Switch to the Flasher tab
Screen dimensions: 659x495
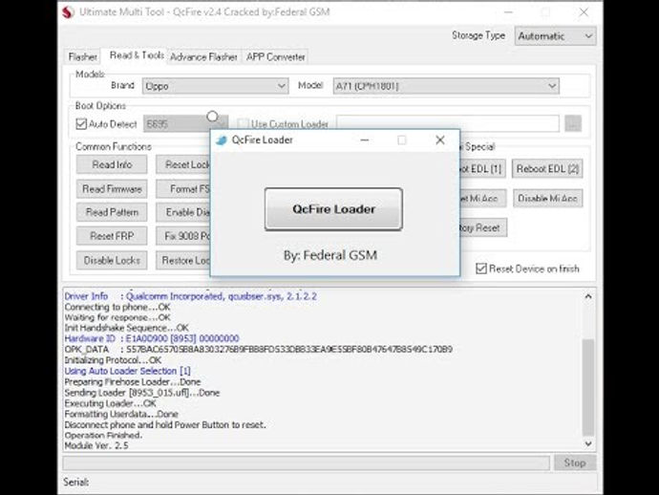tap(82, 56)
